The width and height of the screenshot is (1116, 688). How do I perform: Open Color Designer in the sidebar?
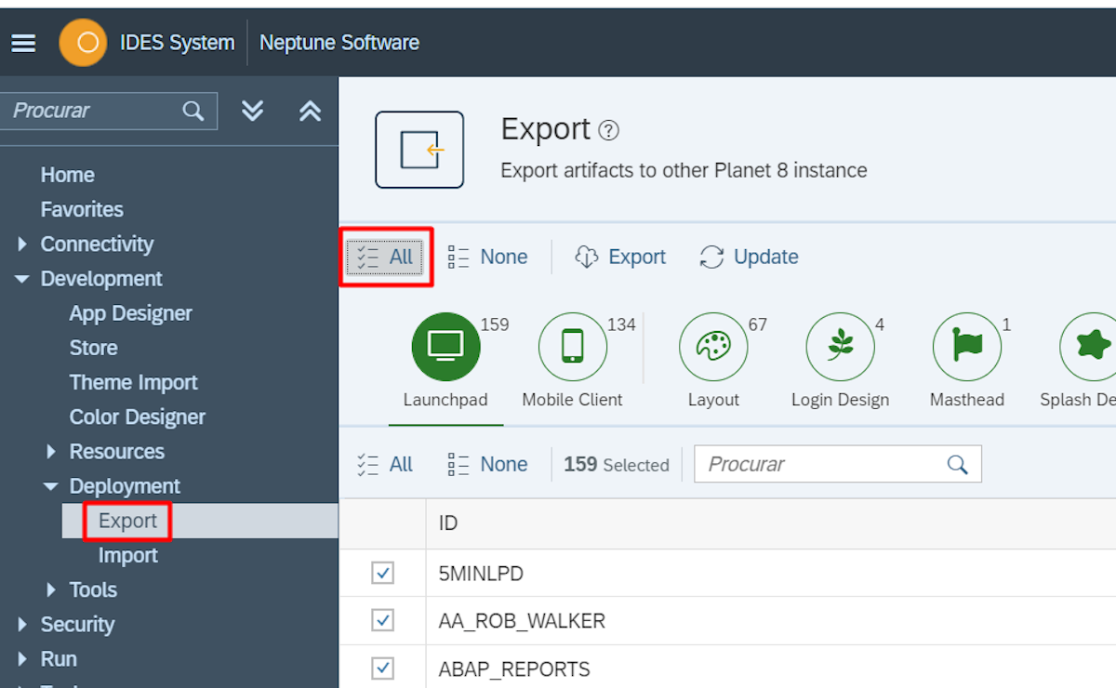point(137,417)
